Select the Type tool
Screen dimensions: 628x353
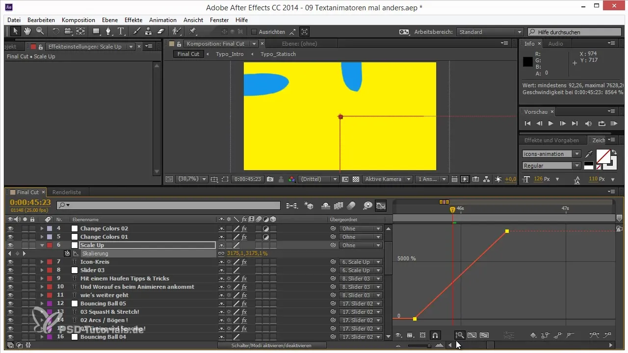(x=121, y=31)
